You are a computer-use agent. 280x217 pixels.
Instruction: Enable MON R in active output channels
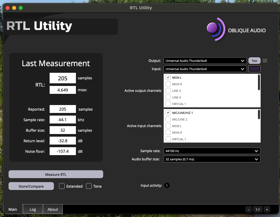(168, 84)
